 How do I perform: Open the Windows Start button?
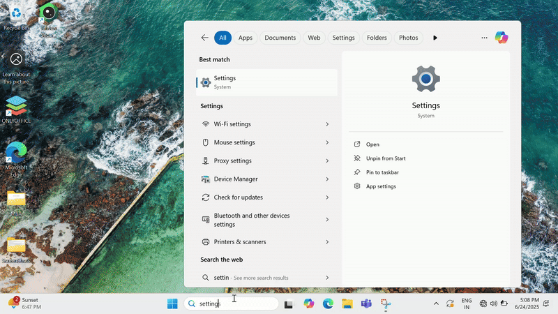pos(172,304)
